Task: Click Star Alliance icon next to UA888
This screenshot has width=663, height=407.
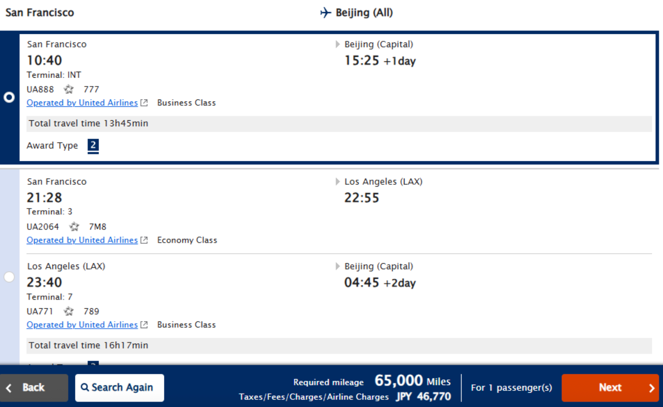Action: tap(69, 89)
